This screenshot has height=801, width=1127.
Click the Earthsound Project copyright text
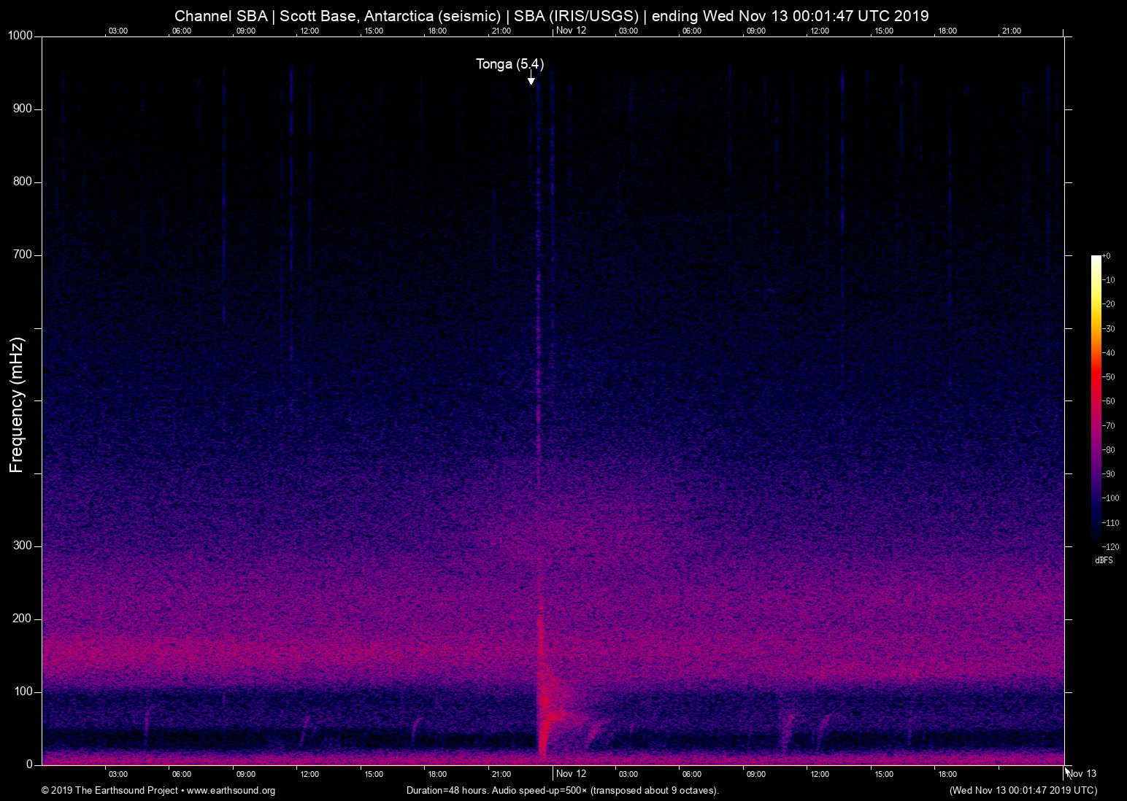(x=109, y=790)
